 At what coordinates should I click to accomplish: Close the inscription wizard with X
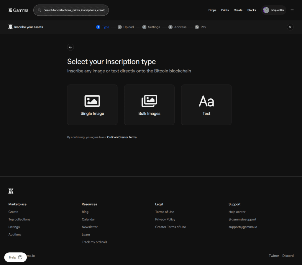click(290, 27)
